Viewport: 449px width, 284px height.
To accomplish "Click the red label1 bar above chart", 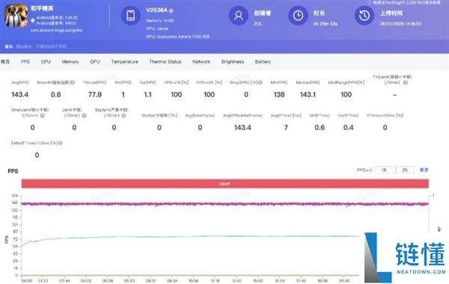I will pyautogui.click(x=225, y=184).
